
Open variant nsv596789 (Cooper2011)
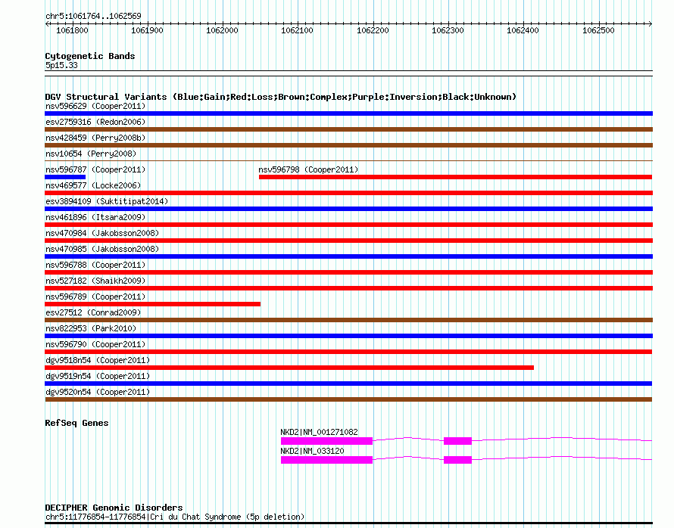pyautogui.click(x=95, y=297)
